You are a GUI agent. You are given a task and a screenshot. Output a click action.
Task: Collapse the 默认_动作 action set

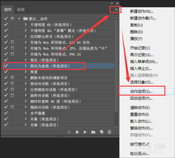click(x=19, y=19)
